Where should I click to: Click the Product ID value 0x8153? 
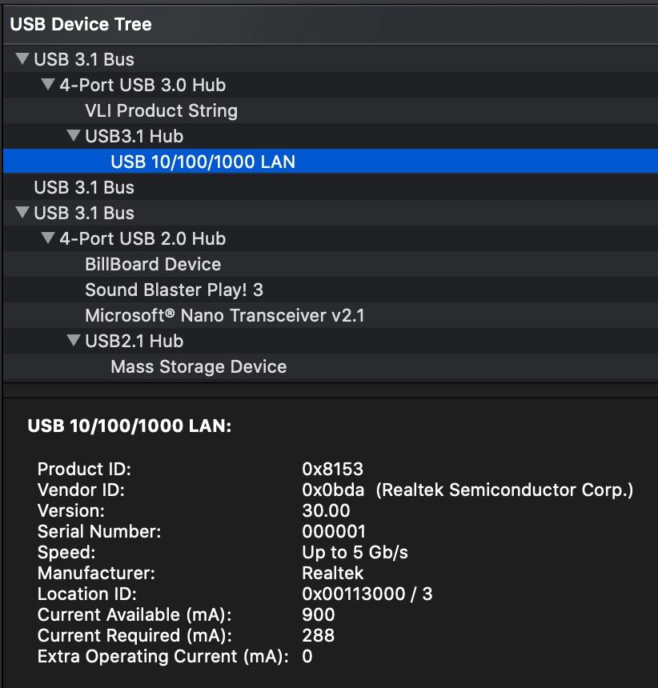pos(332,469)
